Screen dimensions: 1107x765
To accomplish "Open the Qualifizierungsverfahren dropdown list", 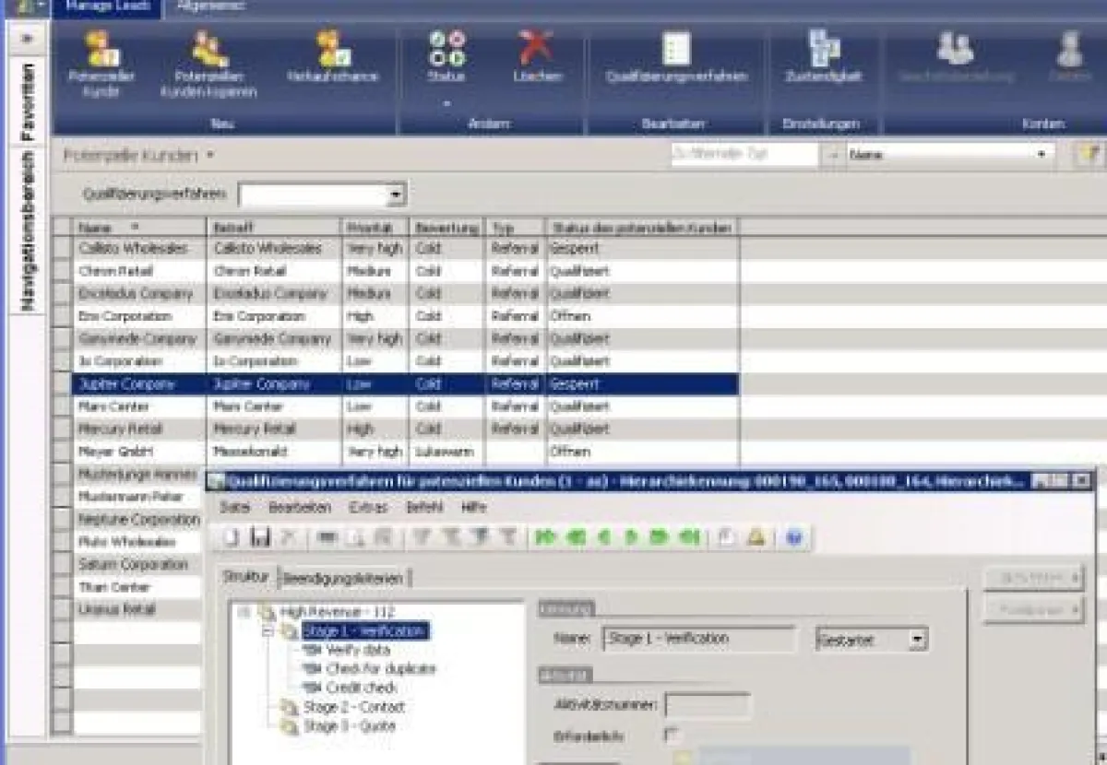I will tap(397, 194).
